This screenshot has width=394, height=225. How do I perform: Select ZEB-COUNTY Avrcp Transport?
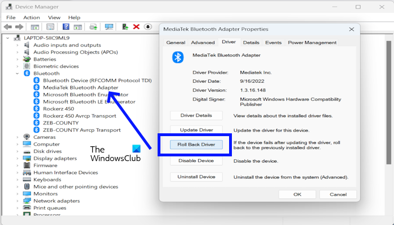click(82, 130)
